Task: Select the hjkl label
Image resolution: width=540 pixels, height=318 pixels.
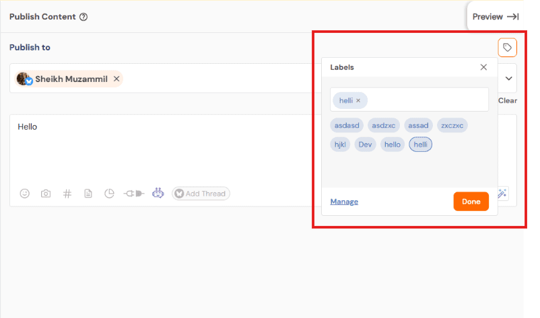Action: click(340, 145)
